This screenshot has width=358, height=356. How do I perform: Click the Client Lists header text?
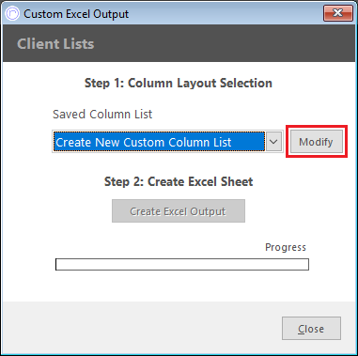click(x=55, y=44)
